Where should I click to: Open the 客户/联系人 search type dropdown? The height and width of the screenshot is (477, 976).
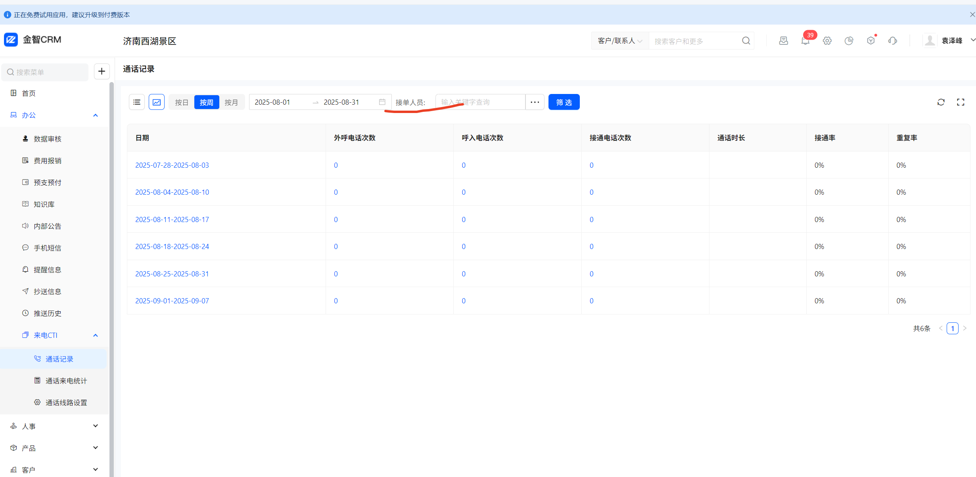tap(619, 41)
